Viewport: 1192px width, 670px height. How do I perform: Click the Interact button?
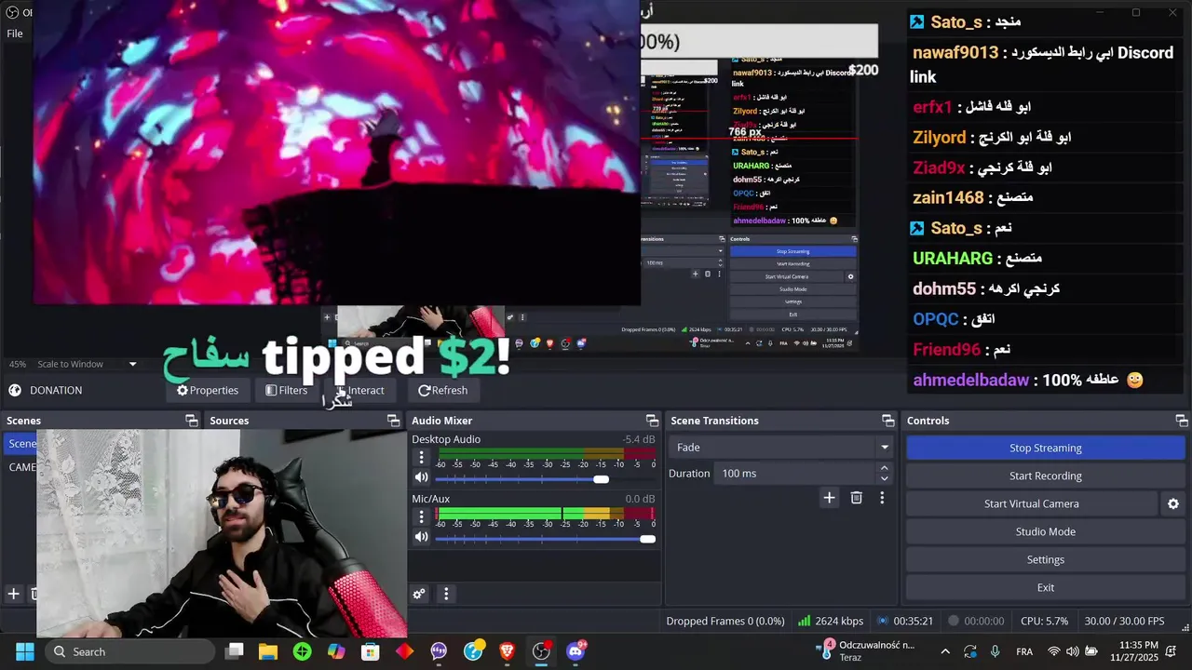click(x=359, y=390)
